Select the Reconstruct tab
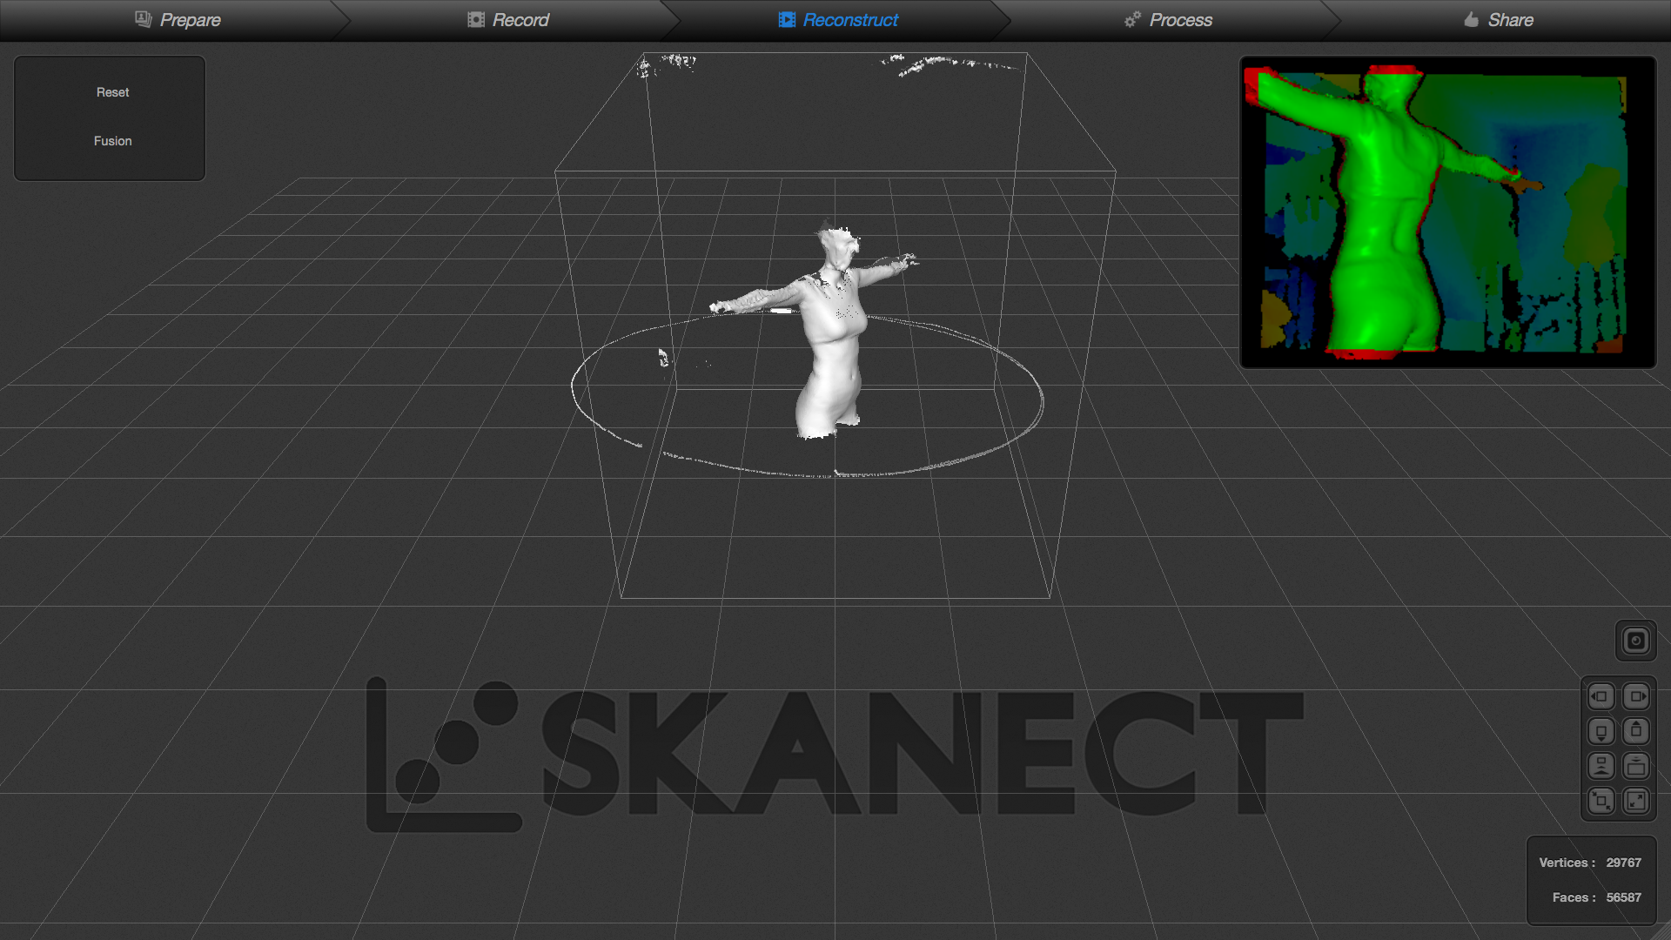1671x940 pixels. [838, 20]
